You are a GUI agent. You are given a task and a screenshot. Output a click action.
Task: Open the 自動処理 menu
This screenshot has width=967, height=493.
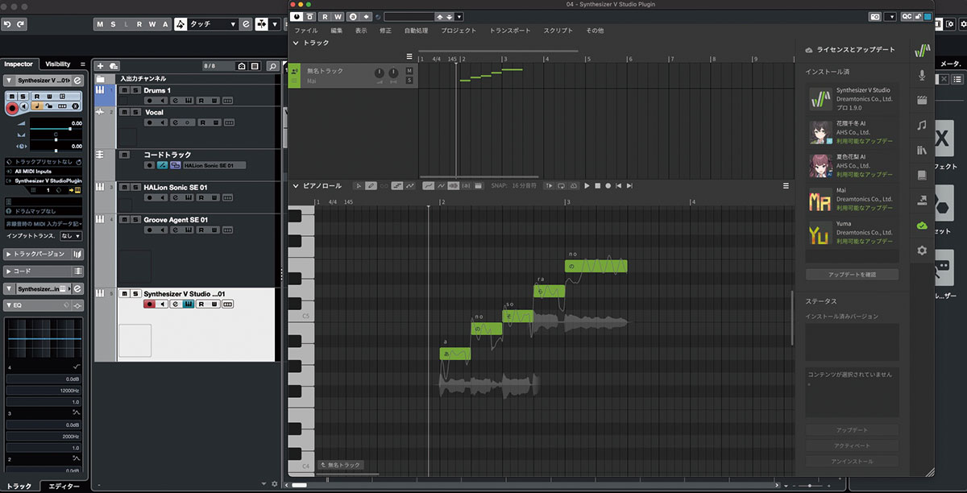(x=416, y=31)
